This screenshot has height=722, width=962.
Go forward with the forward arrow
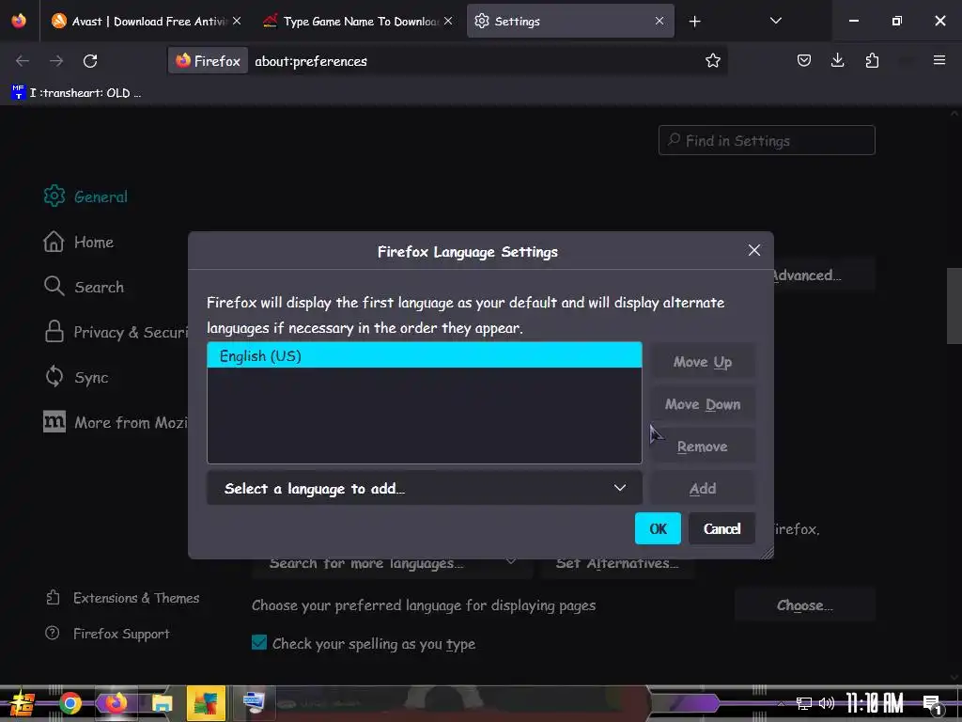[56, 61]
